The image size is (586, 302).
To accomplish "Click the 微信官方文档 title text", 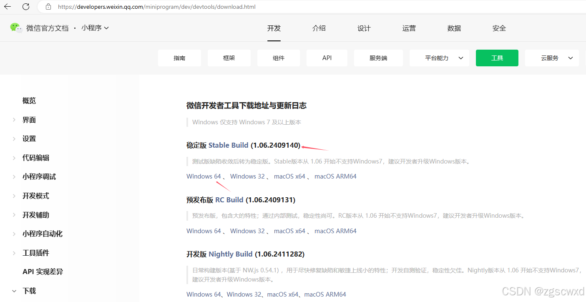I will [47, 28].
